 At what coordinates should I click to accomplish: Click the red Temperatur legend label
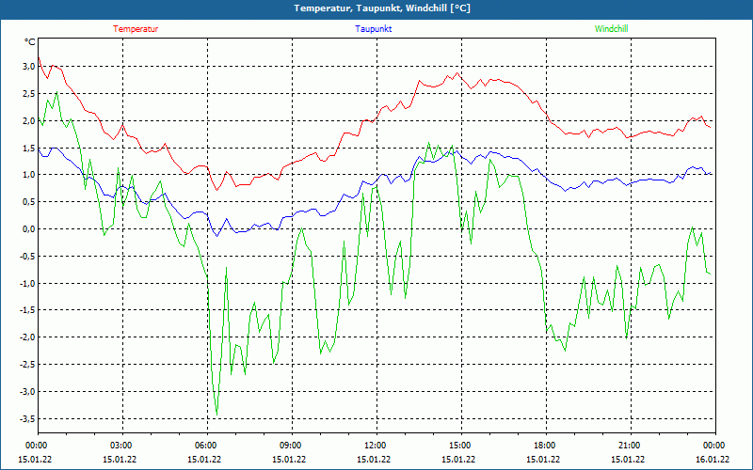(136, 29)
